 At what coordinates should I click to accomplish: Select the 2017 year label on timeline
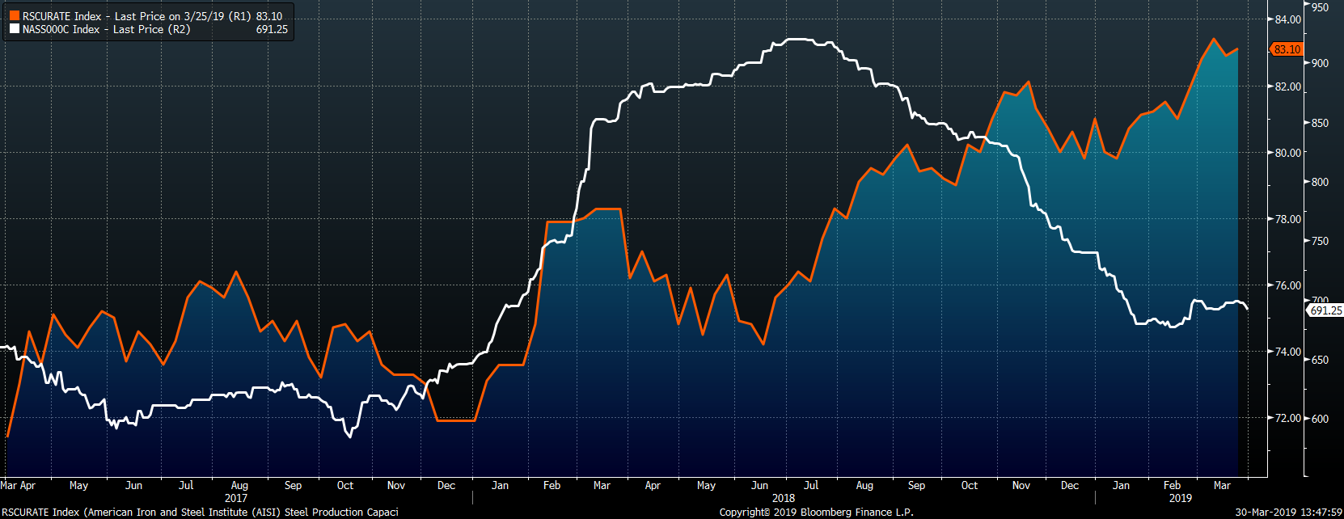[236, 498]
